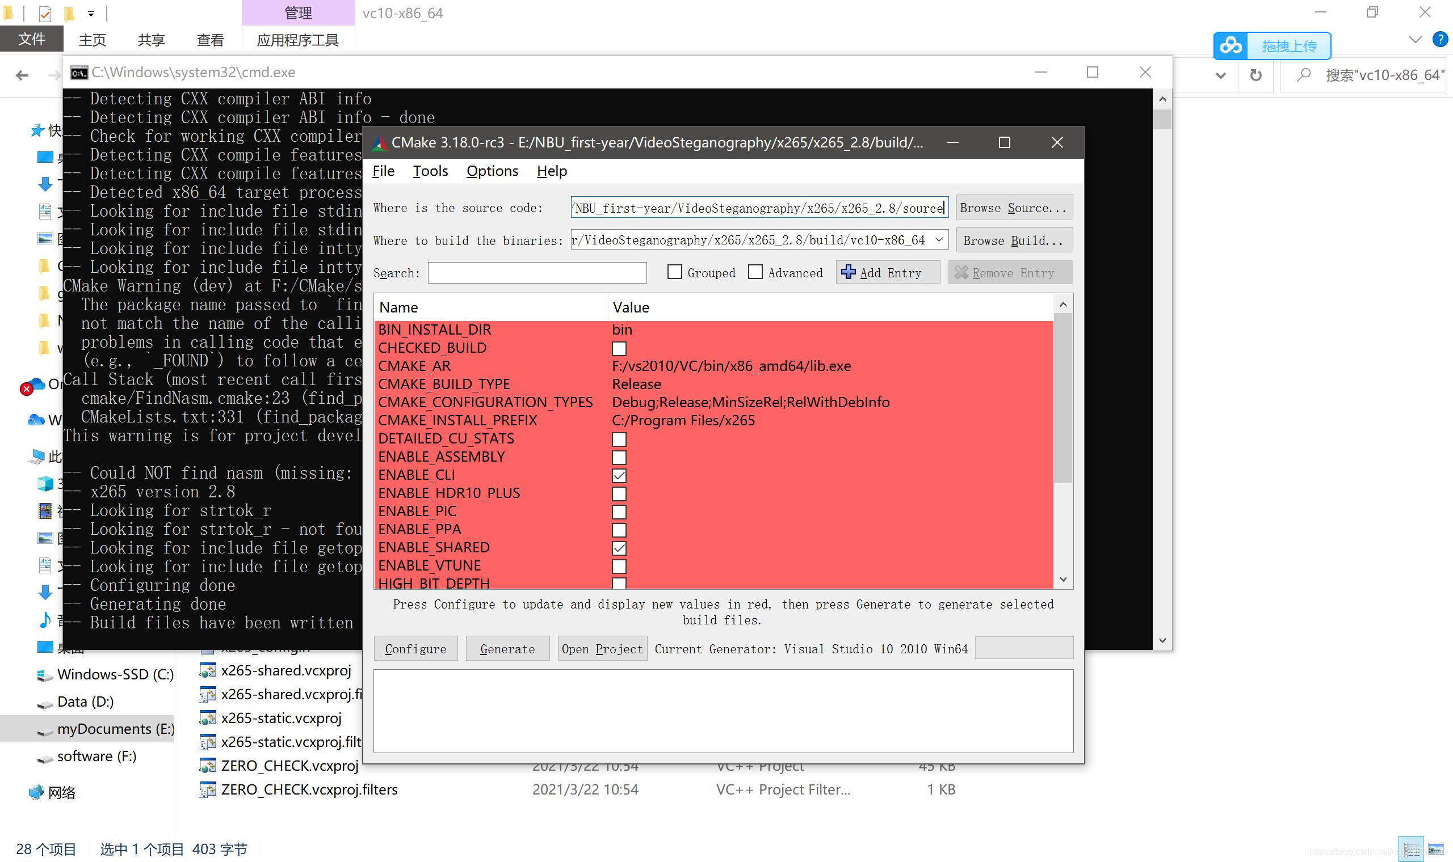Enable the Grouped checkbox
This screenshot has height=862, width=1453.
click(x=674, y=272)
